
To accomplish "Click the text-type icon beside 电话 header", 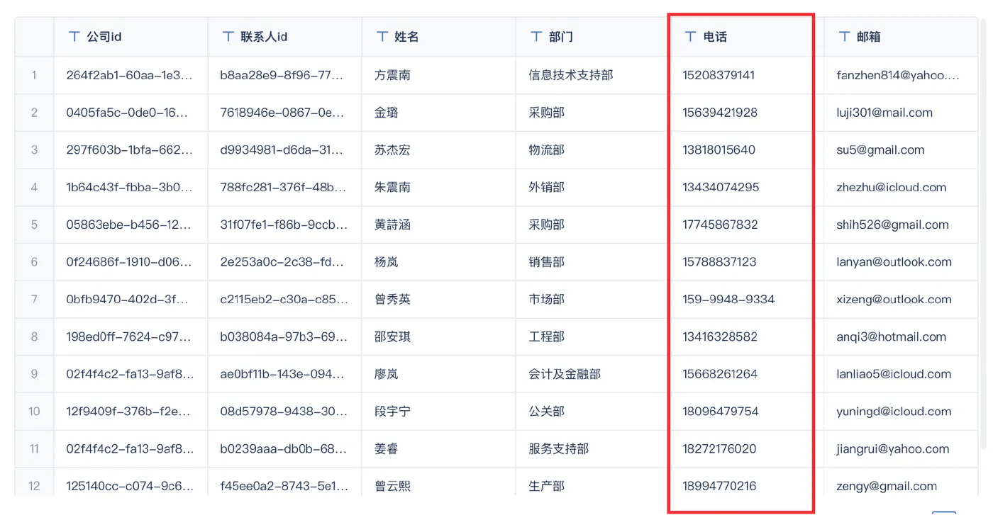I will coord(690,37).
